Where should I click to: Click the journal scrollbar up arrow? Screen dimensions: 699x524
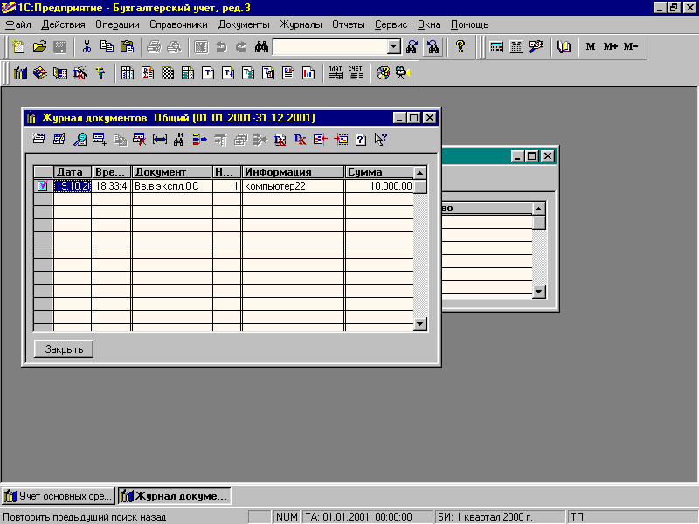point(420,172)
